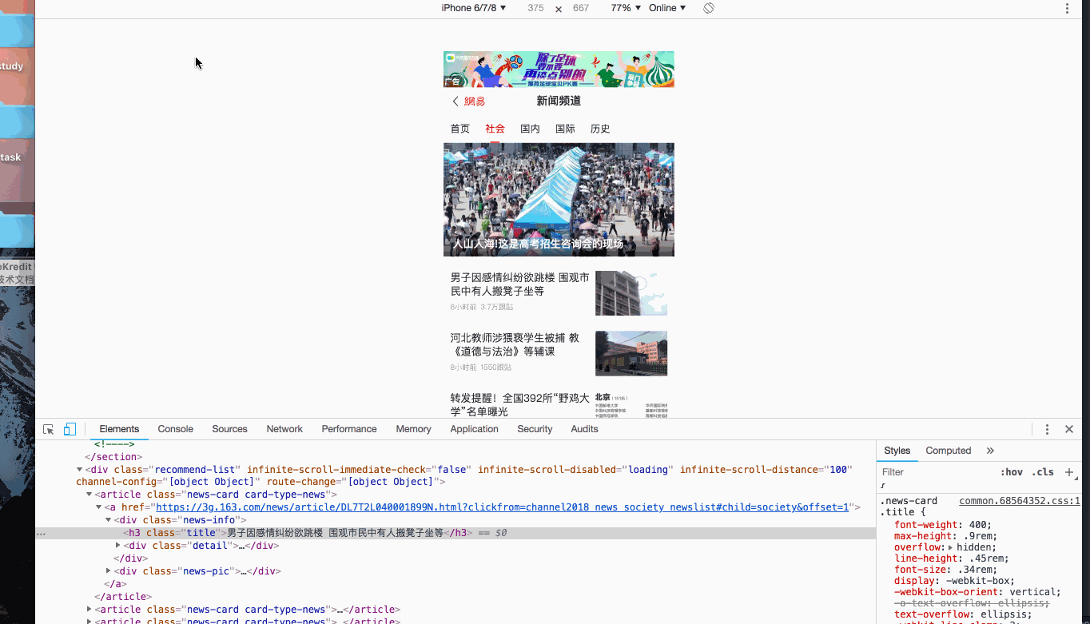Open the Computed styles tab
The image size is (1090, 624).
948,450
